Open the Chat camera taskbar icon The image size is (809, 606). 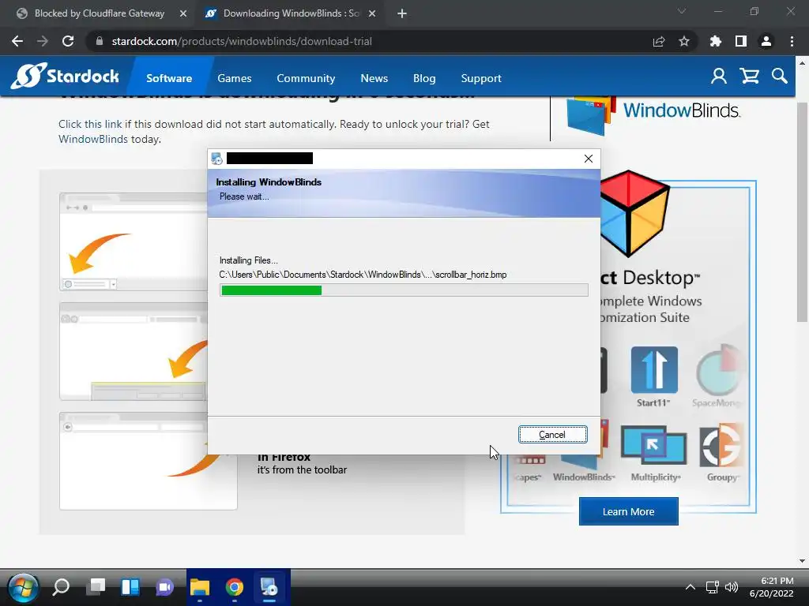pos(164,587)
